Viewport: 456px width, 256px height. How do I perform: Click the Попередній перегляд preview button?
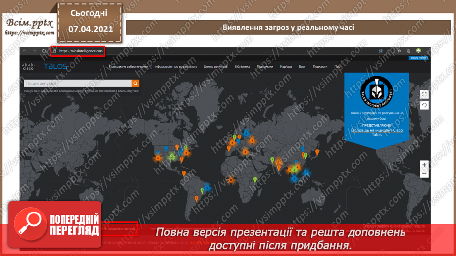[x=55, y=225]
